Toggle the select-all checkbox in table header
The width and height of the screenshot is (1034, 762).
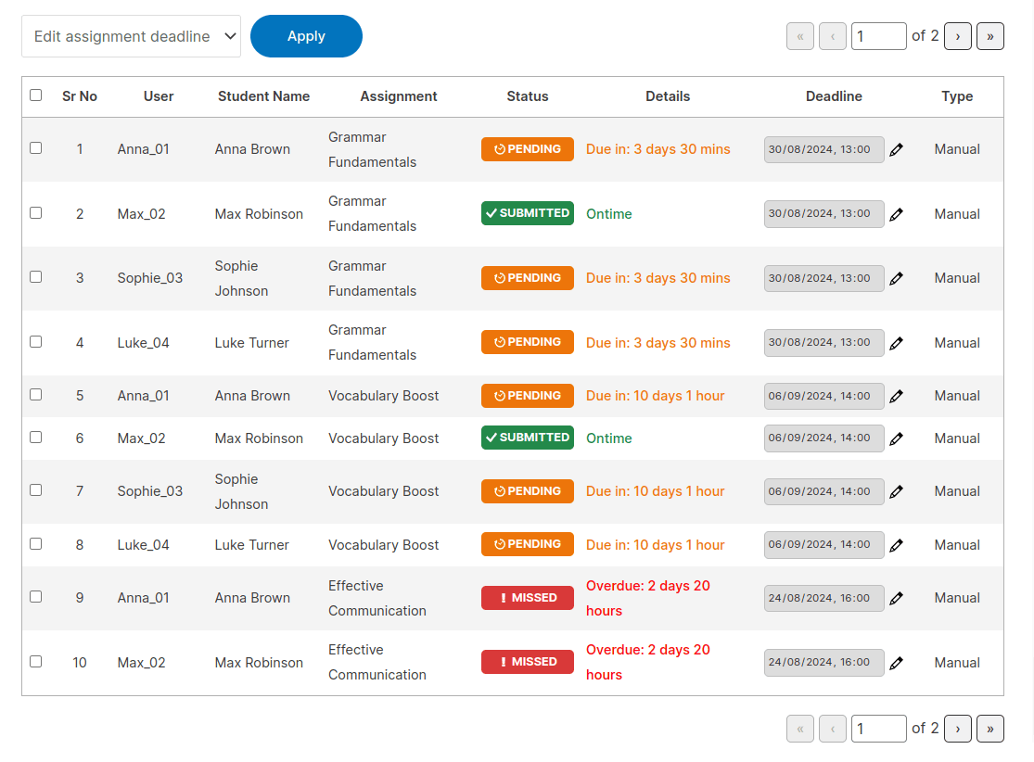(x=36, y=95)
